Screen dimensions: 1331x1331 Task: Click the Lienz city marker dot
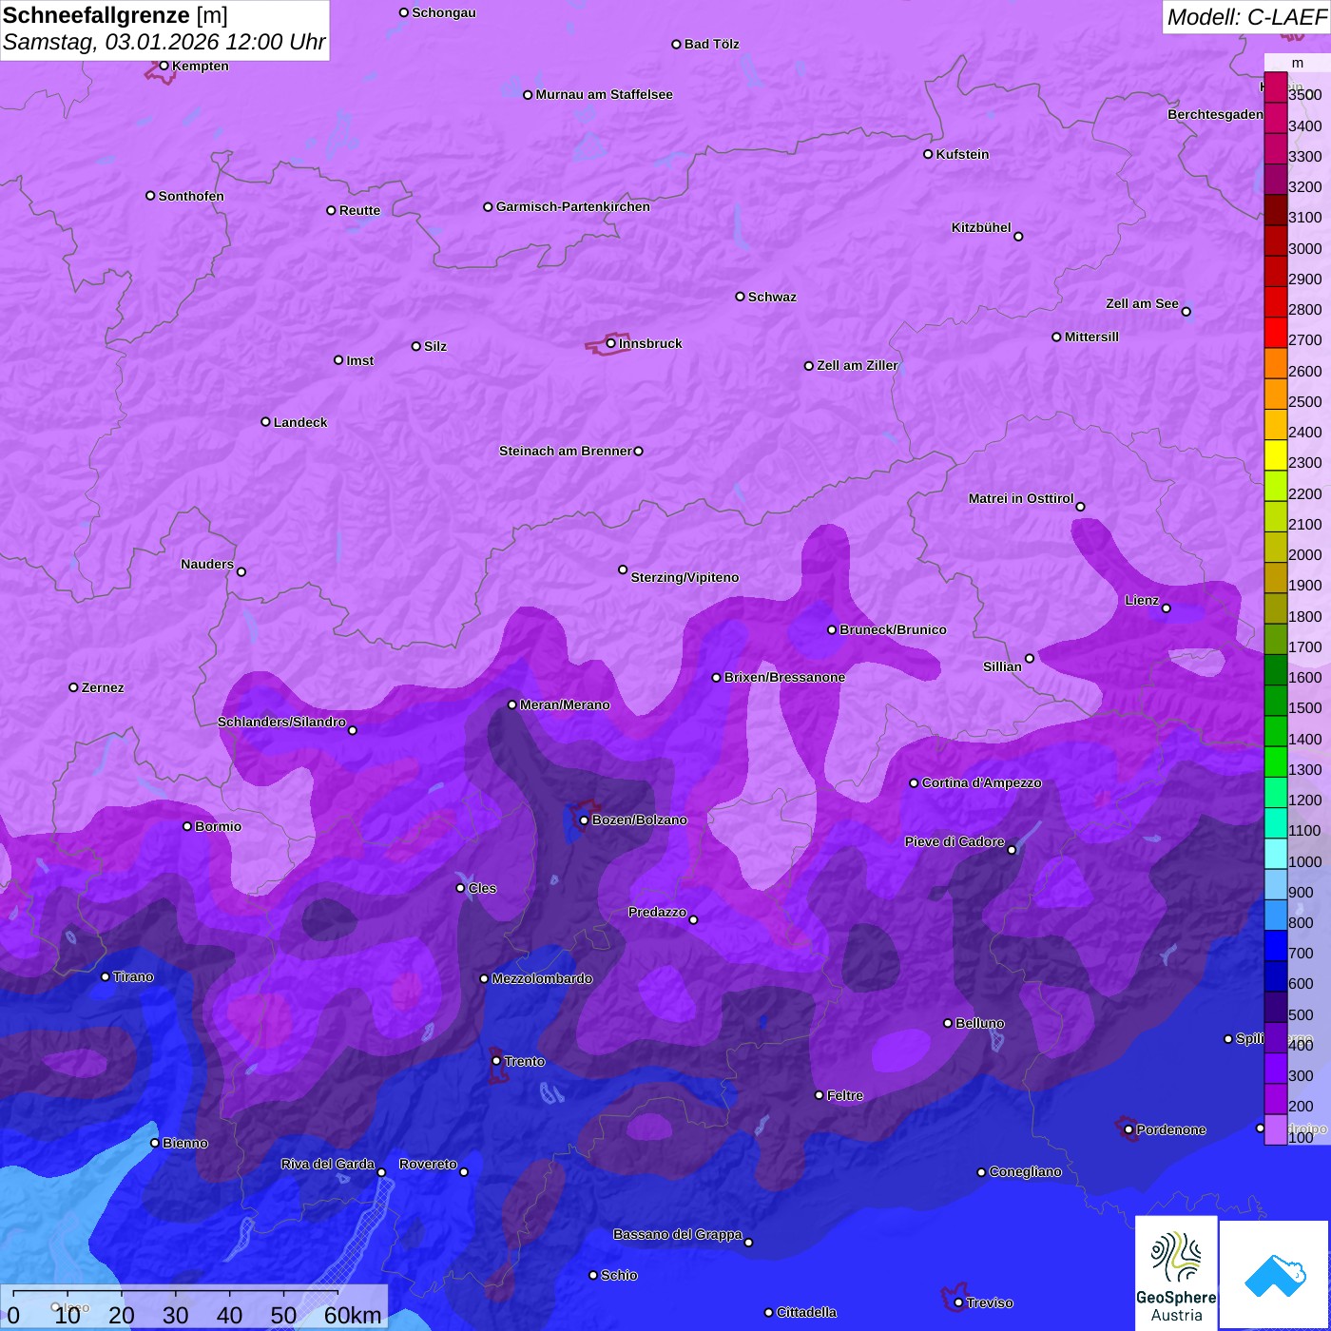1167,608
